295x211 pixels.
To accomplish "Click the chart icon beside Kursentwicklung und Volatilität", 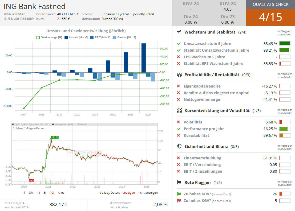I will [180, 110].
